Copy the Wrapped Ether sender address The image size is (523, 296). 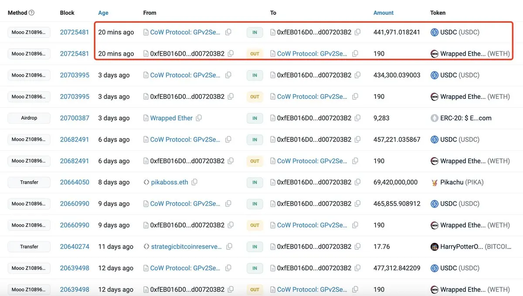pos(199,118)
